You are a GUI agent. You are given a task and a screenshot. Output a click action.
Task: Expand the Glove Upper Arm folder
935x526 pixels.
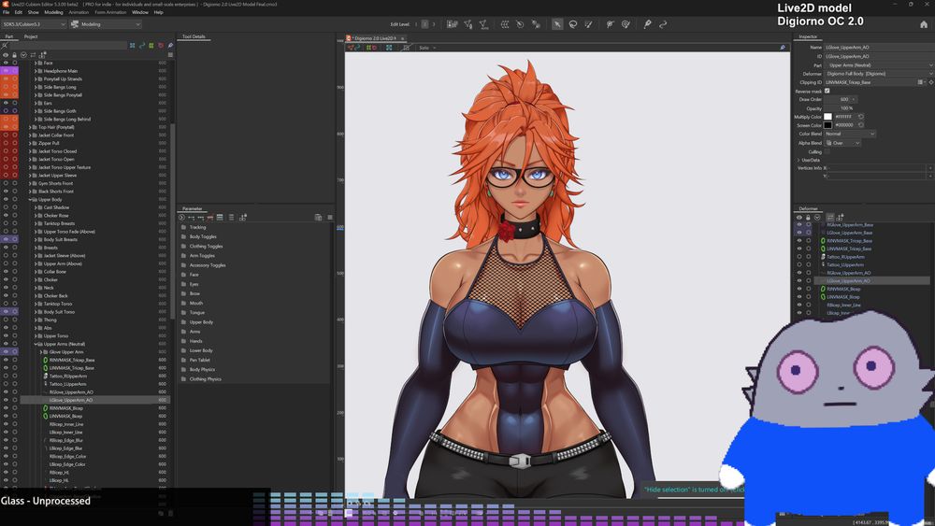coord(41,352)
